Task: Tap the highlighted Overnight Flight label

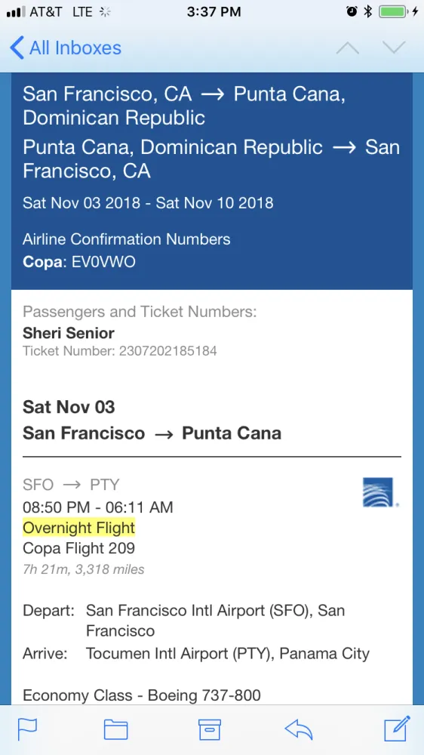Action: 79,528
